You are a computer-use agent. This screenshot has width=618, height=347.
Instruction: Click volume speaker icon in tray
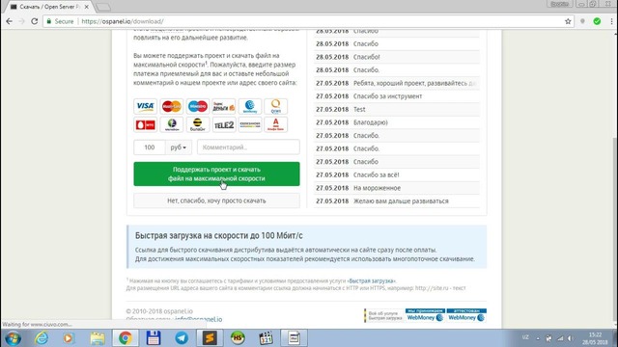(x=571, y=338)
